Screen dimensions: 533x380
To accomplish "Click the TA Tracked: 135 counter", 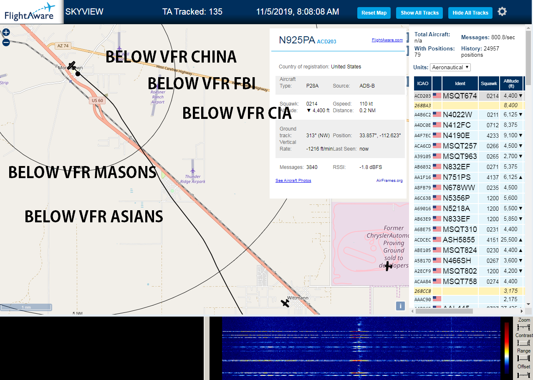I will [x=192, y=12].
